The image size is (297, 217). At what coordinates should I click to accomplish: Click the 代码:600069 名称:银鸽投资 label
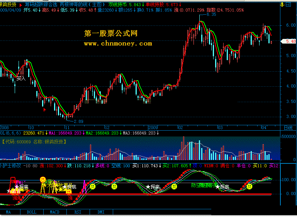pyautogui.click(x=34, y=142)
